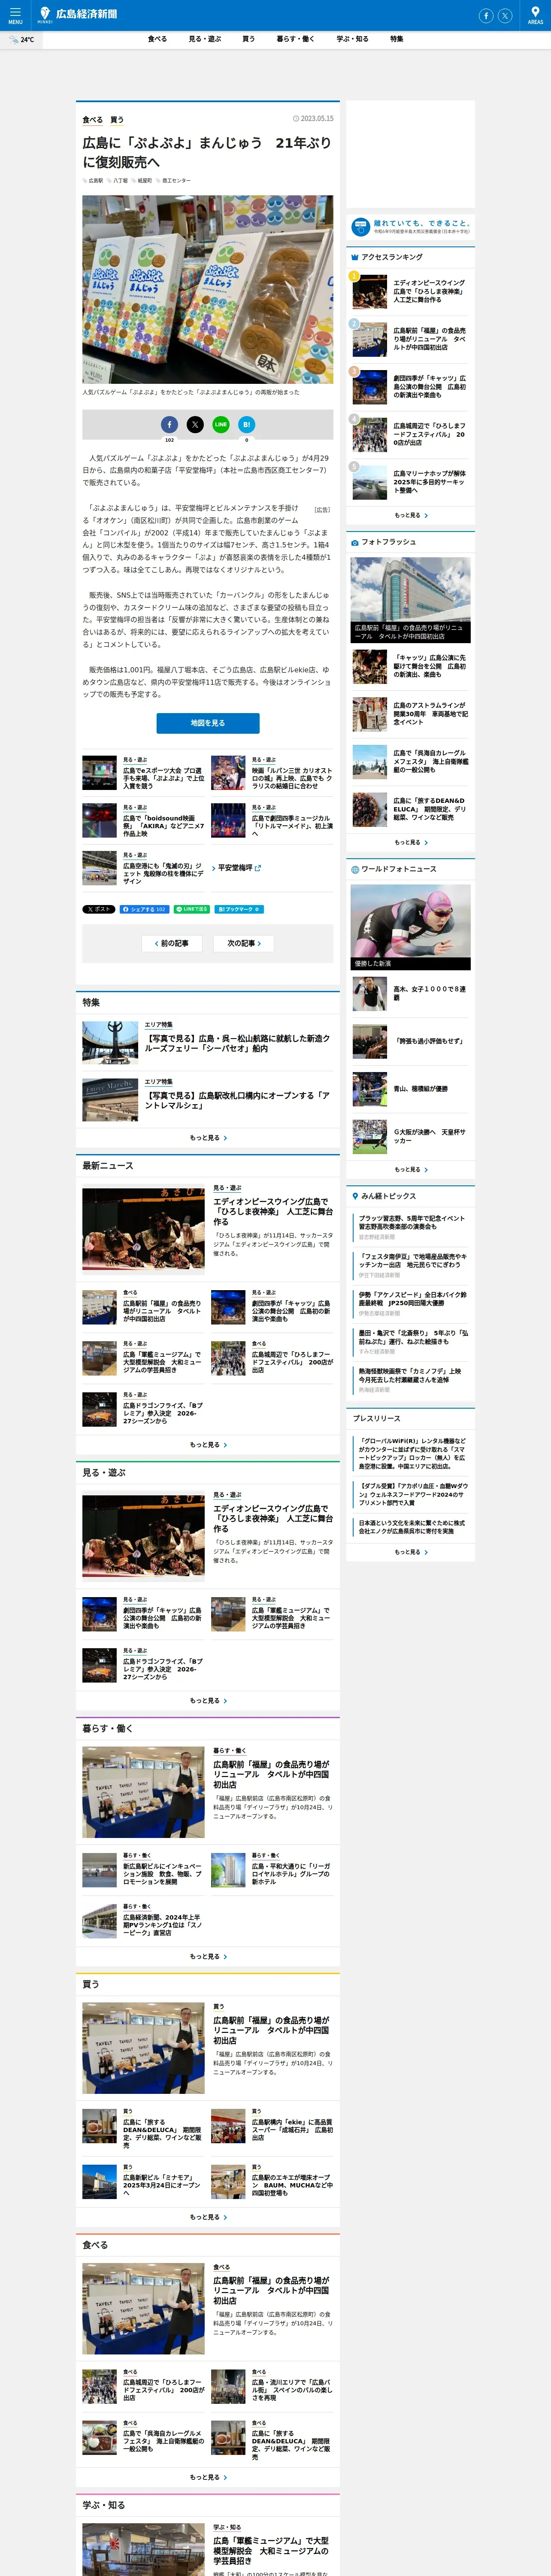Open the 食べる nav menu
Viewport: 551px width, 2576px height.
157,39
